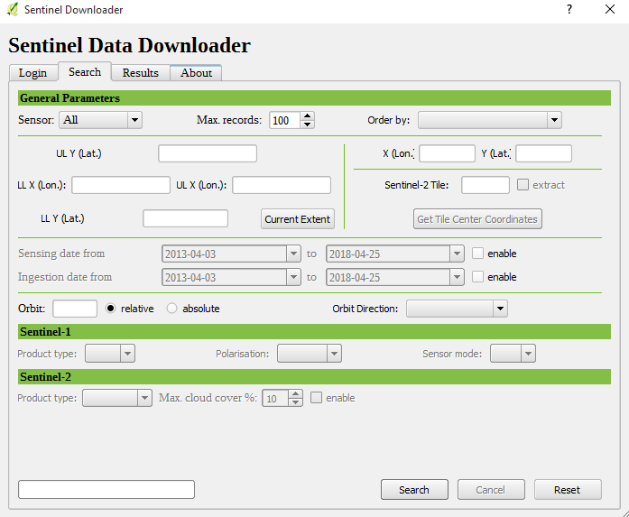Decrease Max. records with down arrow

[308, 124]
